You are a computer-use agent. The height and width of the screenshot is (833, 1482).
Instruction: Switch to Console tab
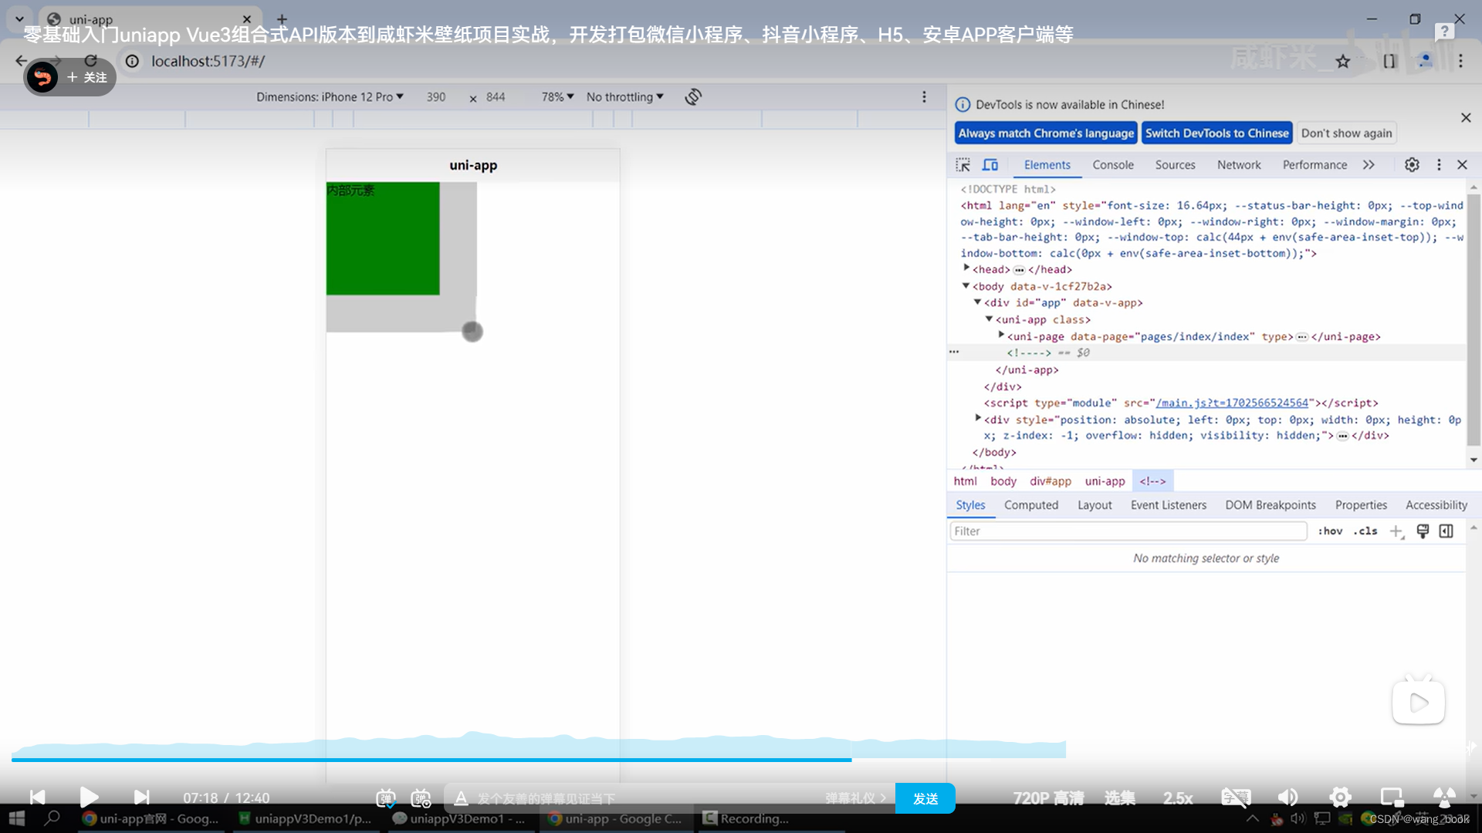(1113, 165)
